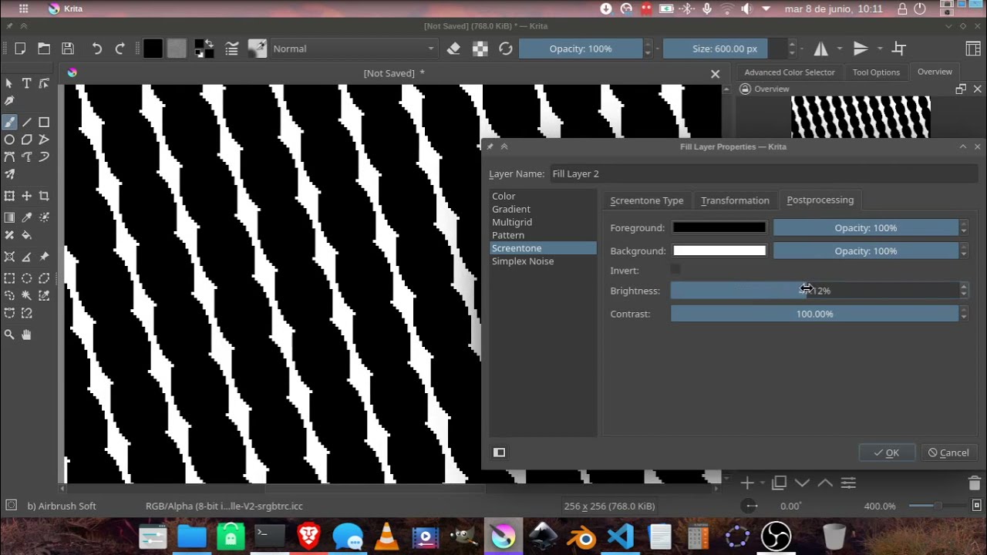Click the Zoom tool magnifier icon
This screenshot has width=987, height=555.
coord(9,335)
